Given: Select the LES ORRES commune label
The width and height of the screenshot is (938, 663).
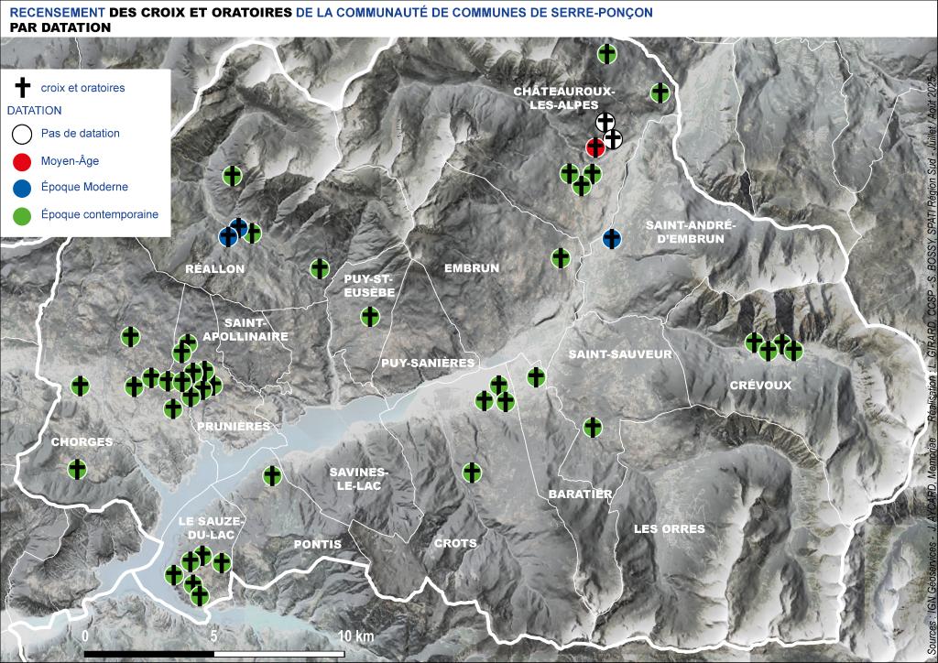Looking at the screenshot, I should pos(670,528).
